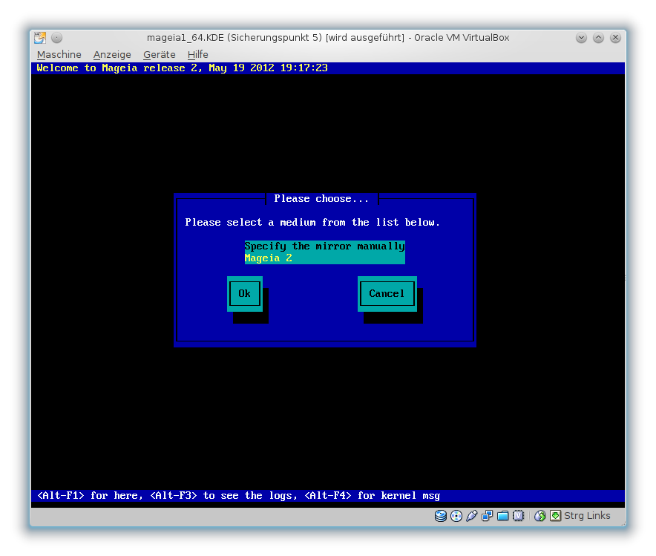Click the USB devices status icon
This screenshot has height=556, width=656.
472,516
